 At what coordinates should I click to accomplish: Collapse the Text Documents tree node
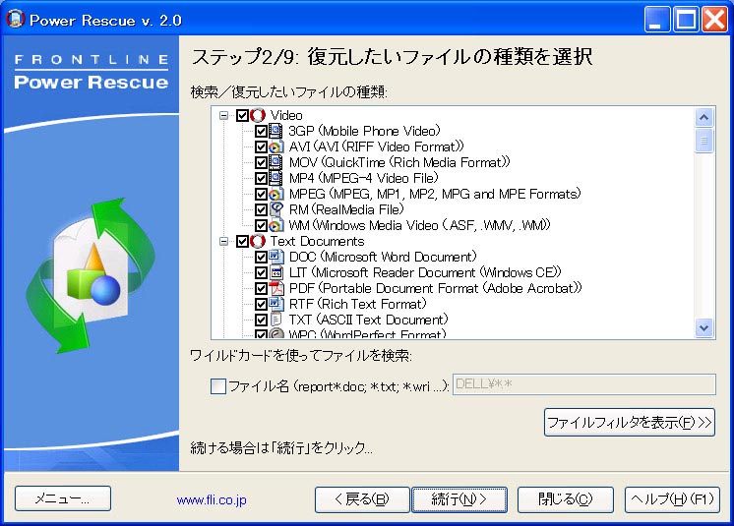[x=224, y=241]
